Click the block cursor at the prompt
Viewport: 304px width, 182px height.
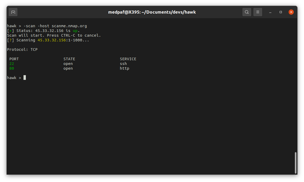[25, 78]
